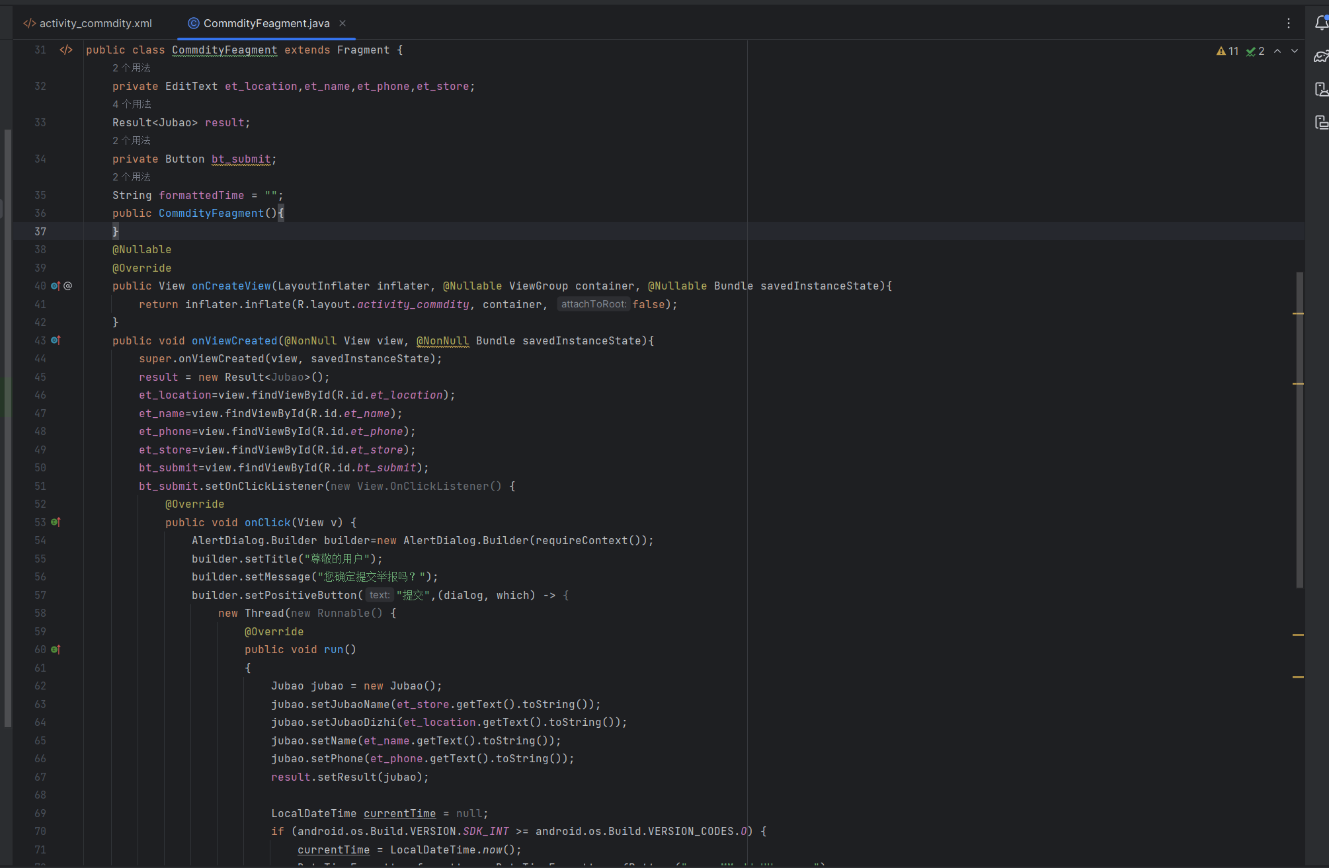
Task: Click override gutter icon on line 43
Action: 56,340
